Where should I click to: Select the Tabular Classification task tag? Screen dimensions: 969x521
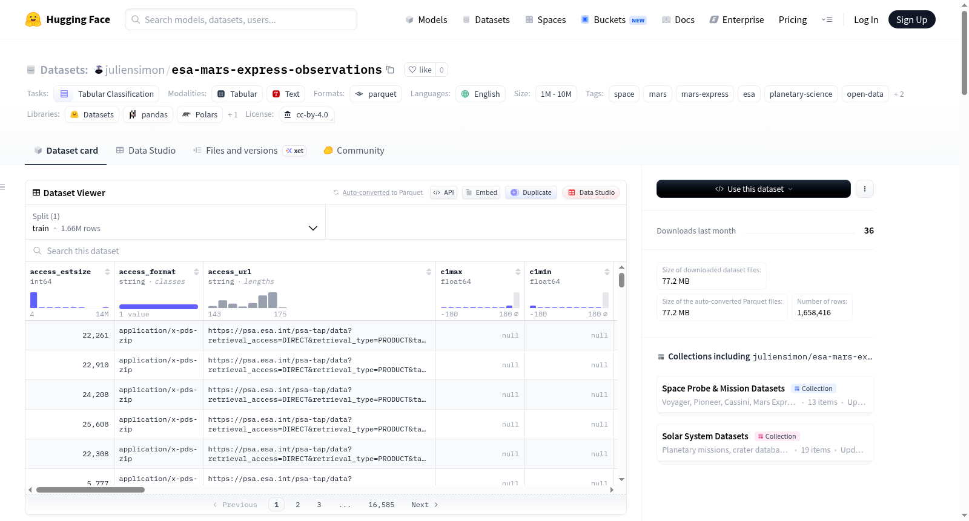[107, 94]
